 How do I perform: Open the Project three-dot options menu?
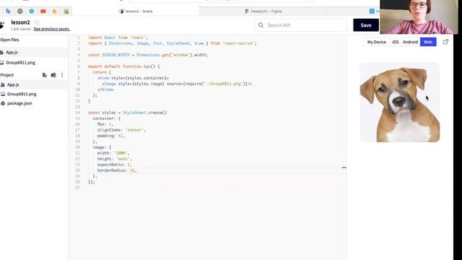pyautogui.click(x=62, y=75)
